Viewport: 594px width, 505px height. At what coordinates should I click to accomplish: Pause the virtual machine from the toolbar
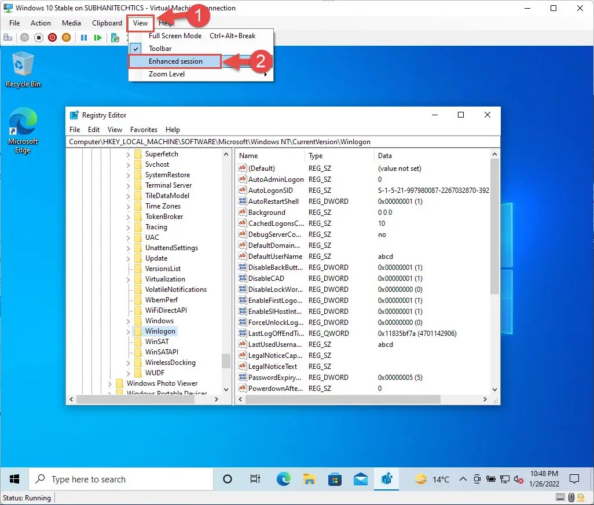84,38
